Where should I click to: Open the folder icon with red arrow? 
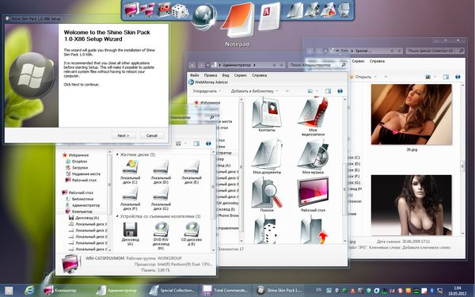tap(313, 230)
